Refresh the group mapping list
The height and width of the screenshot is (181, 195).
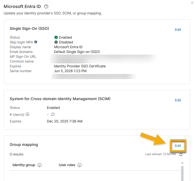[181, 154]
